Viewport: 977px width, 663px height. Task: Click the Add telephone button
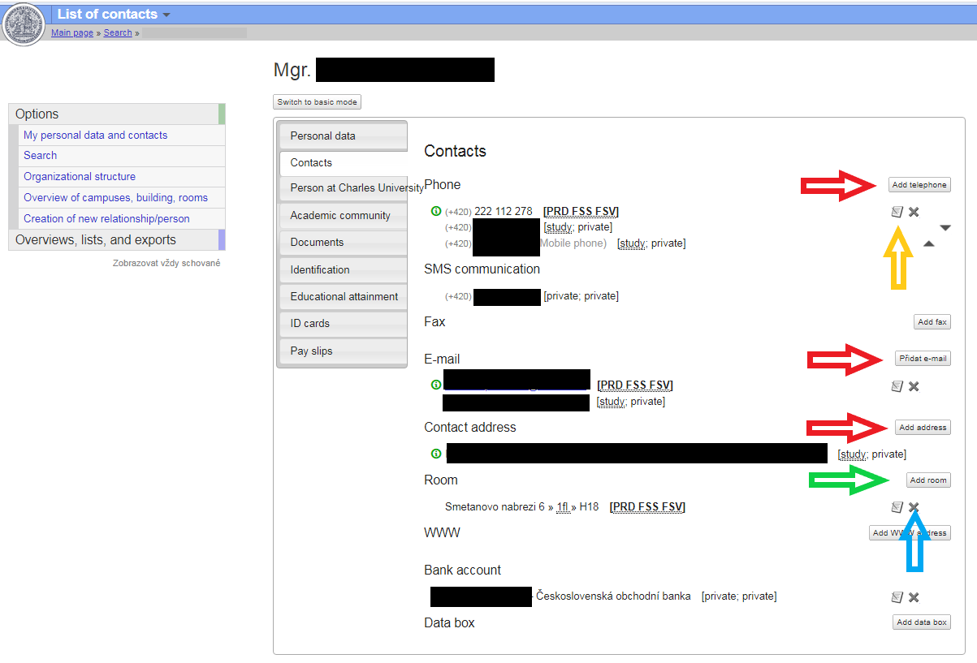point(919,185)
